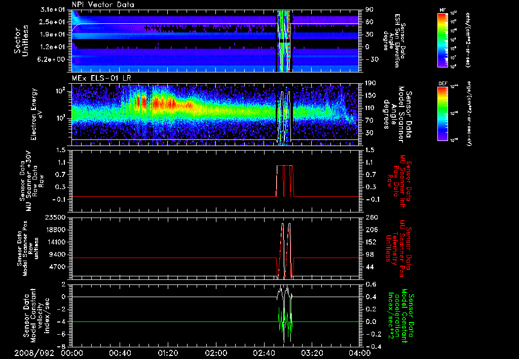Click the "14100" scanner position tick label
The height and width of the screenshot is (359, 519).
pos(55,242)
